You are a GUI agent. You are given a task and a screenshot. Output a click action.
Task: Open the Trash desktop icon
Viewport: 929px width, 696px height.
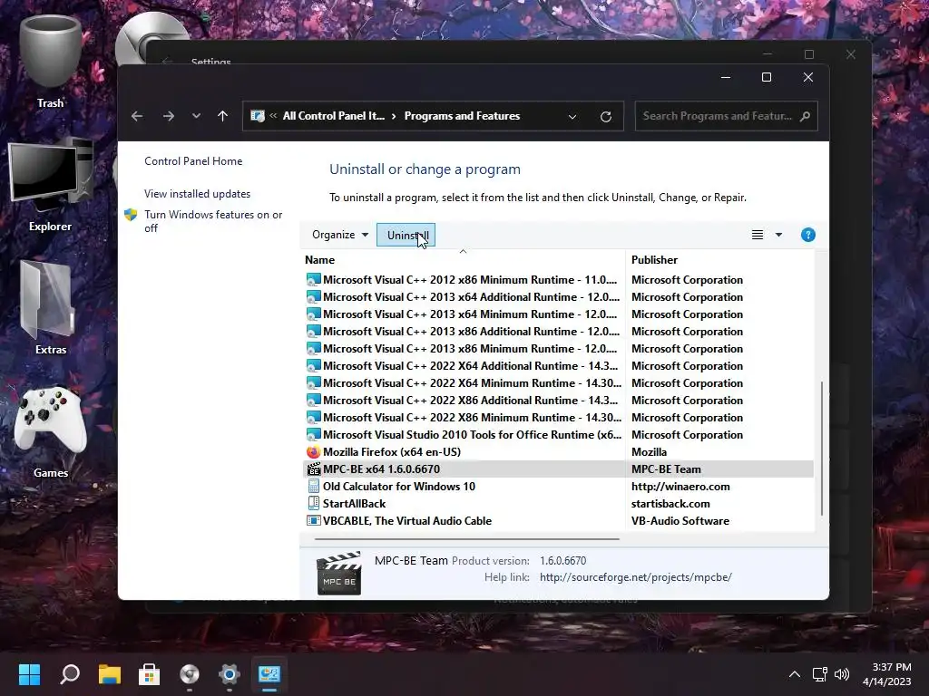pos(51,63)
